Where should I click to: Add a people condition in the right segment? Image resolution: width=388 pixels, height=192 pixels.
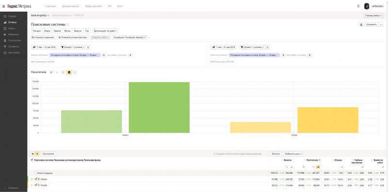coord(309,55)
